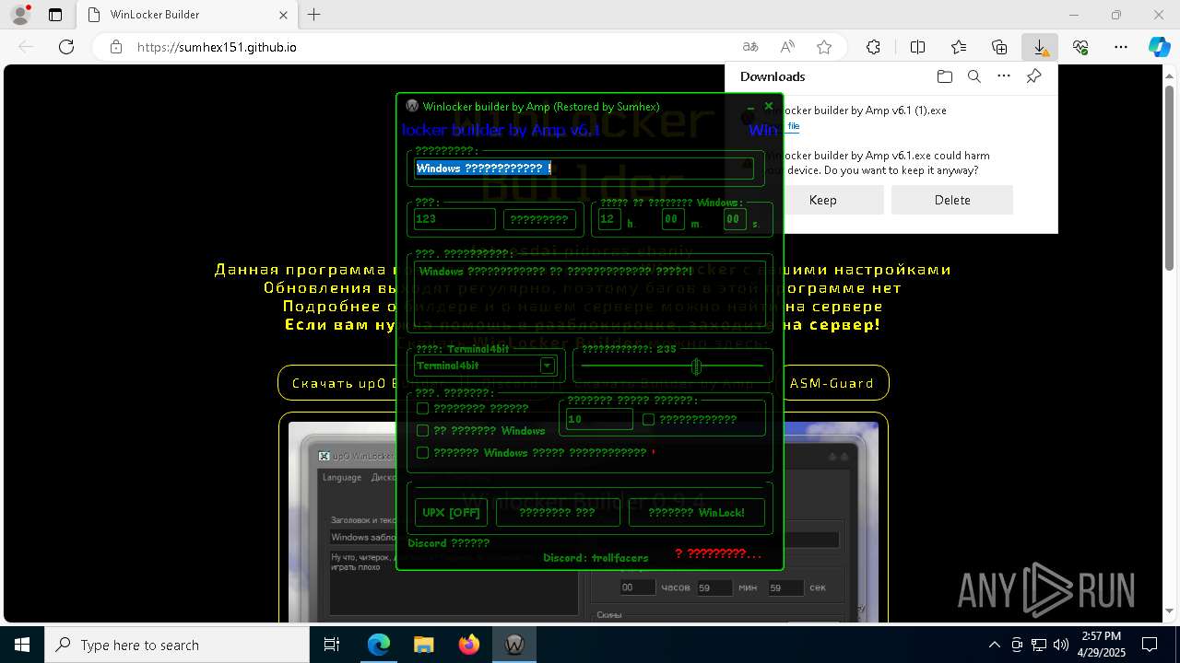
Task: Show hidden system tray icons
Action: [994, 645]
